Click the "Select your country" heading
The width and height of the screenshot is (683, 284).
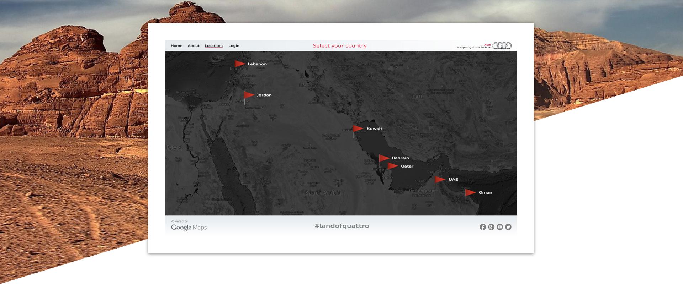pos(340,46)
